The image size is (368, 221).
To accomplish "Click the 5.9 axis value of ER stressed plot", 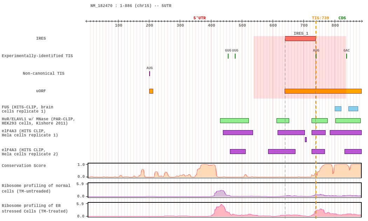I will pos(80,204).
